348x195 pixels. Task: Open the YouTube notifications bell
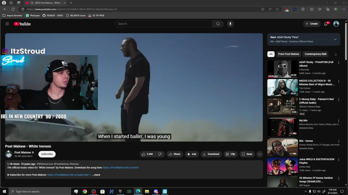point(326,24)
